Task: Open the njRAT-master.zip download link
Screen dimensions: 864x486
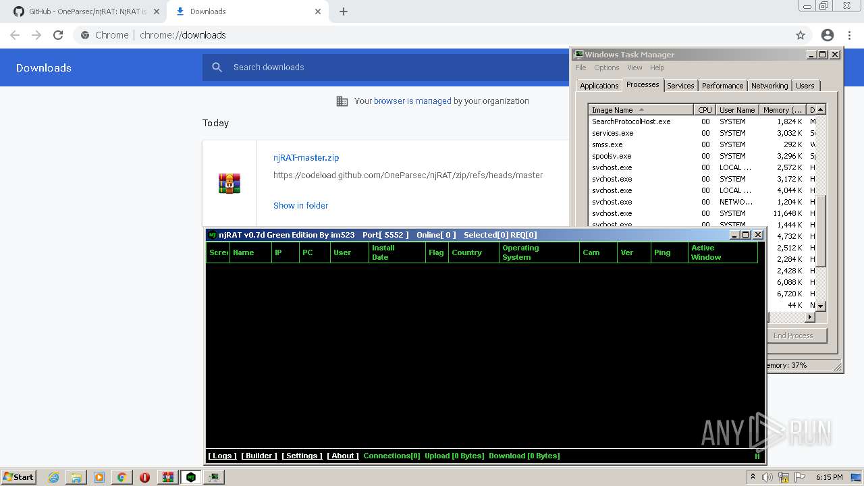Action: [x=306, y=157]
